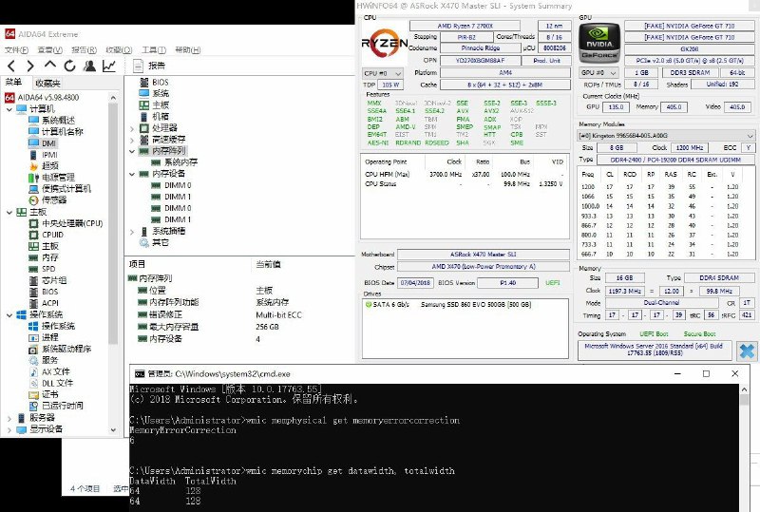Go back using AIDA64 back arrow
Image resolution: width=760 pixels, height=512 pixels.
click(12, 66)
